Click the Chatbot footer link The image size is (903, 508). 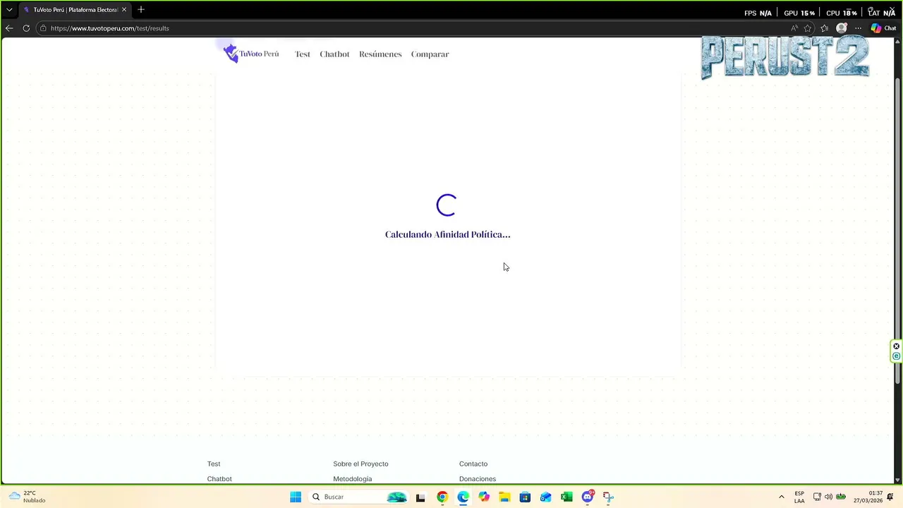click(x=219, y=478)
